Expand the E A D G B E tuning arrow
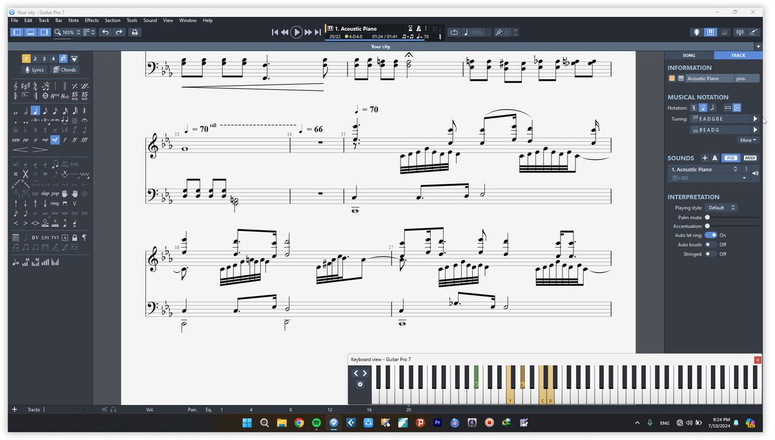This screenshot has width=775, height=440. [755, 119]
